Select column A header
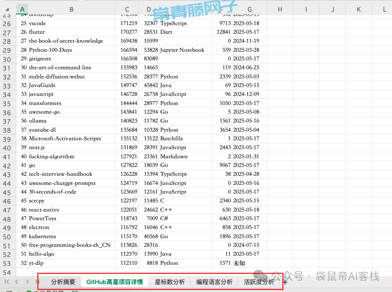 pyautogui.click(x=22, y=9)
